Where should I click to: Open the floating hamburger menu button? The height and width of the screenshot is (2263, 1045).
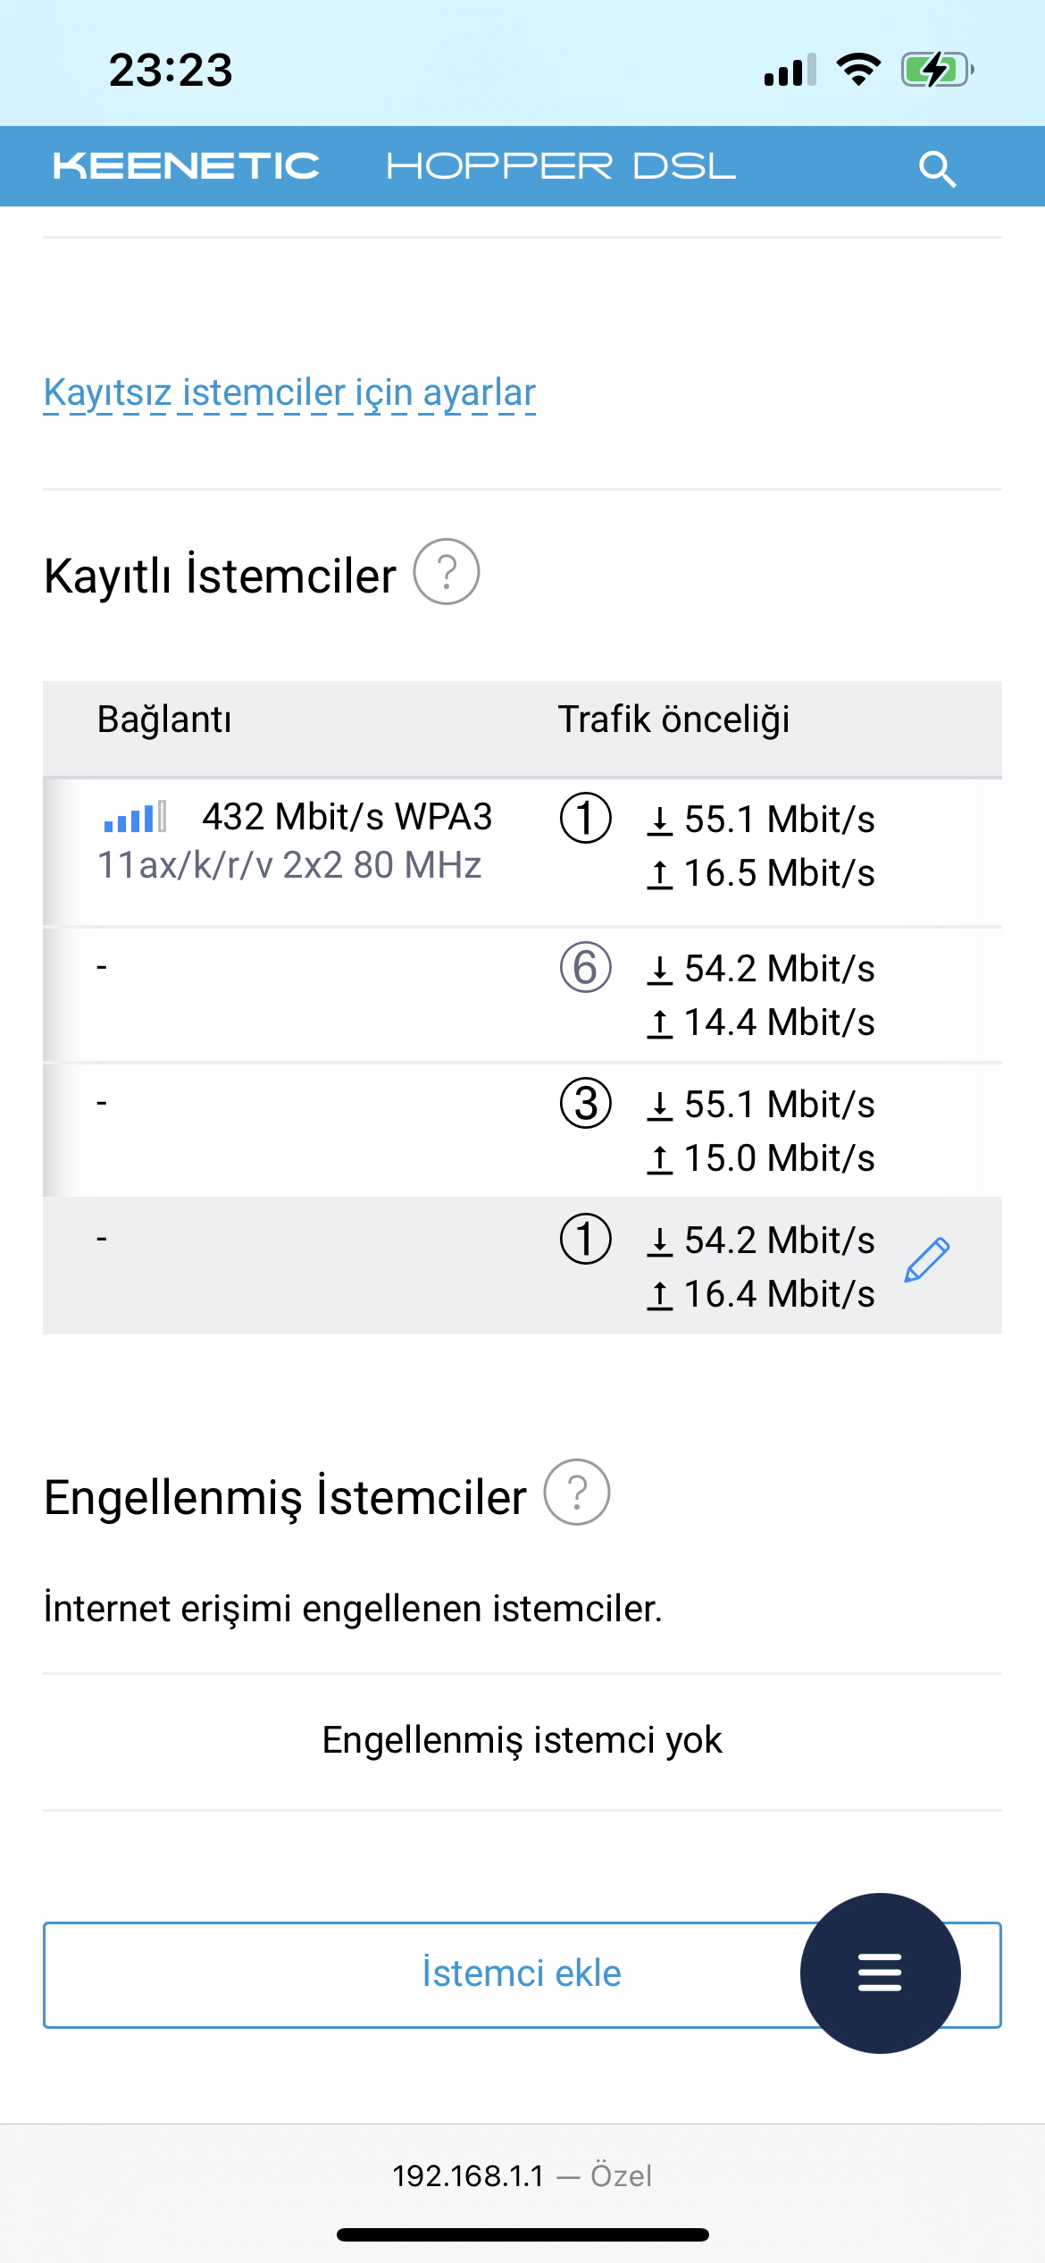pyautogui.click(x=880, y=1973)
